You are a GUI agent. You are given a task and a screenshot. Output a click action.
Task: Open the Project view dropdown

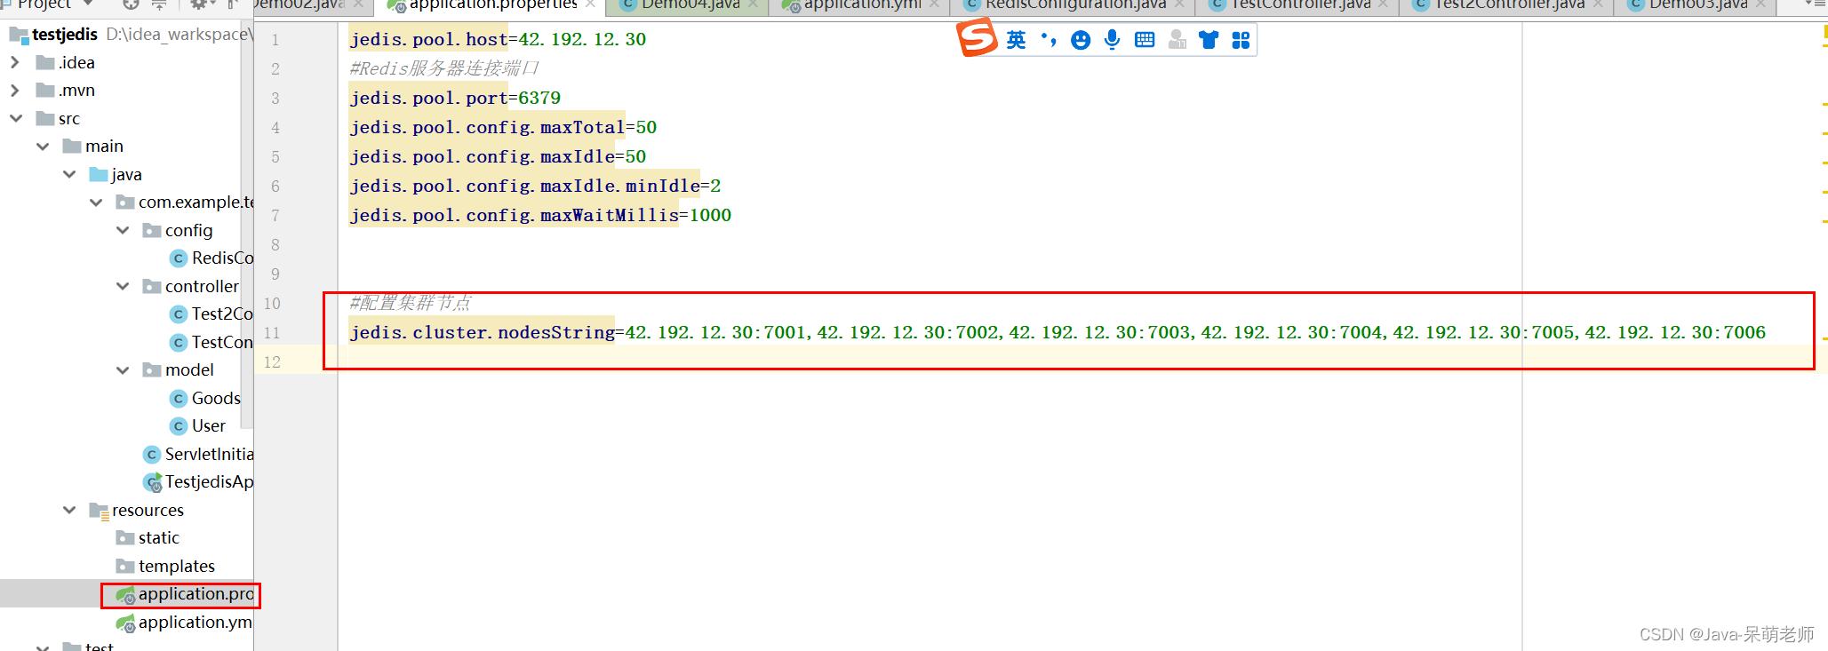pos(88,4)
